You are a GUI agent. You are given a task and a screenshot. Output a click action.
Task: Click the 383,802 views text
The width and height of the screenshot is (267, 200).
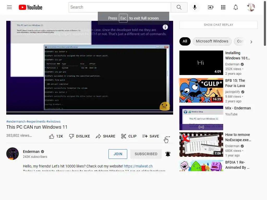(19, 135)
